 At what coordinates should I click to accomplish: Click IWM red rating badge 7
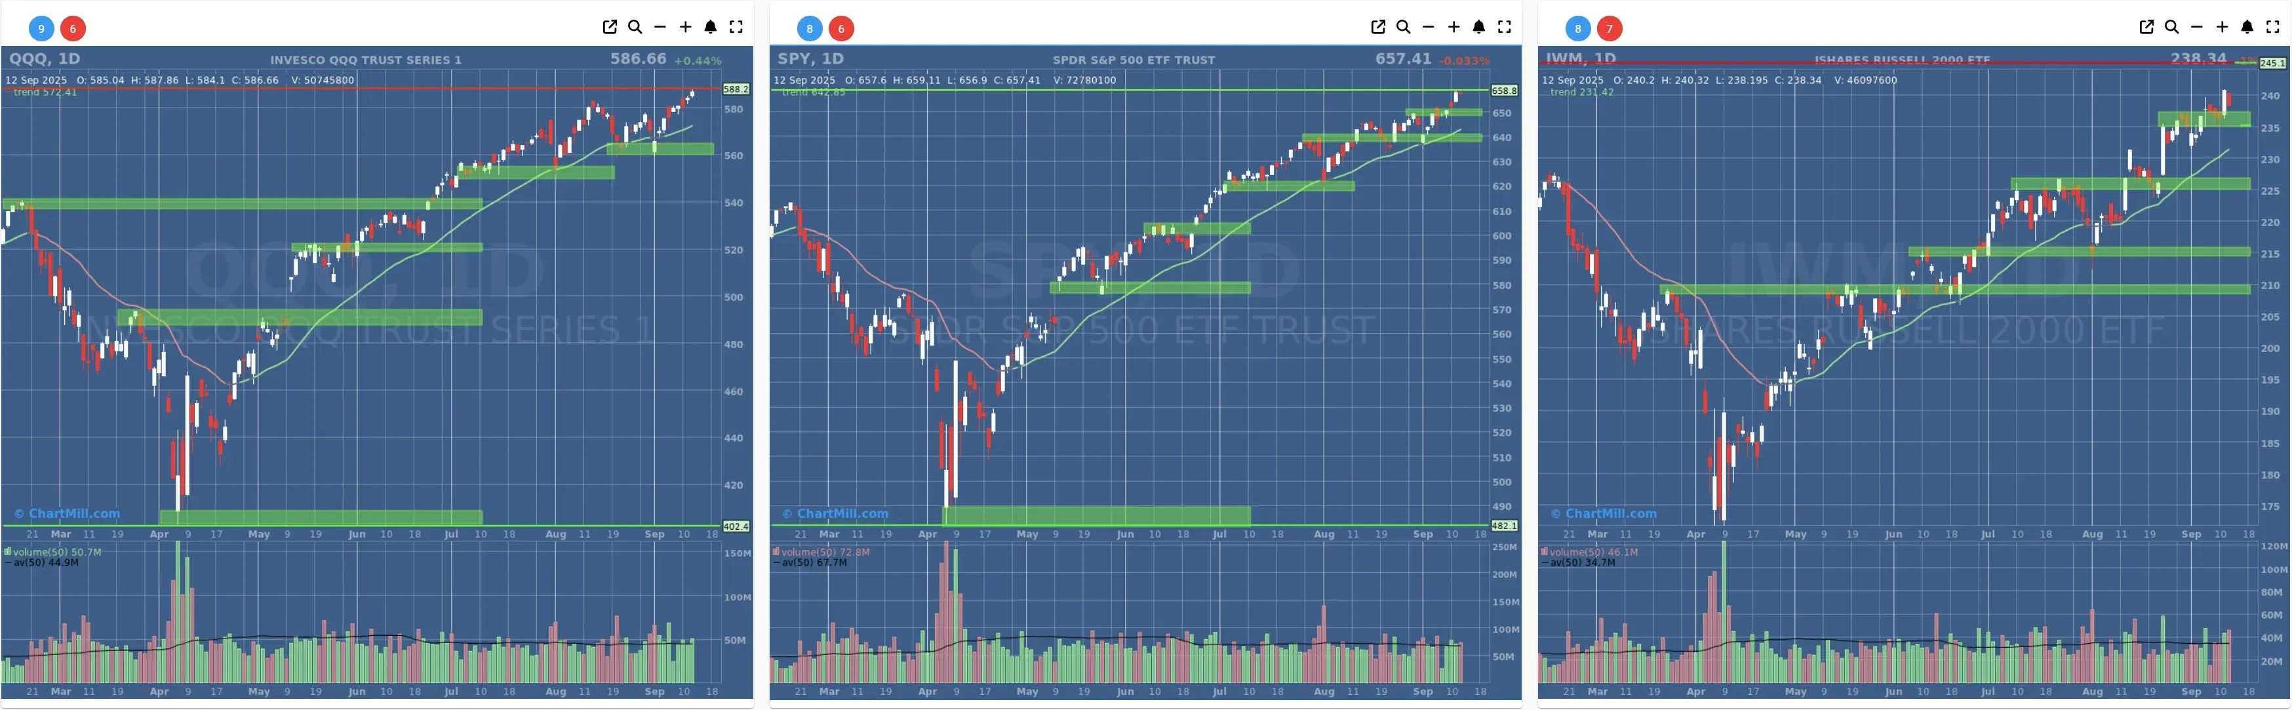tap(1609, 28)
